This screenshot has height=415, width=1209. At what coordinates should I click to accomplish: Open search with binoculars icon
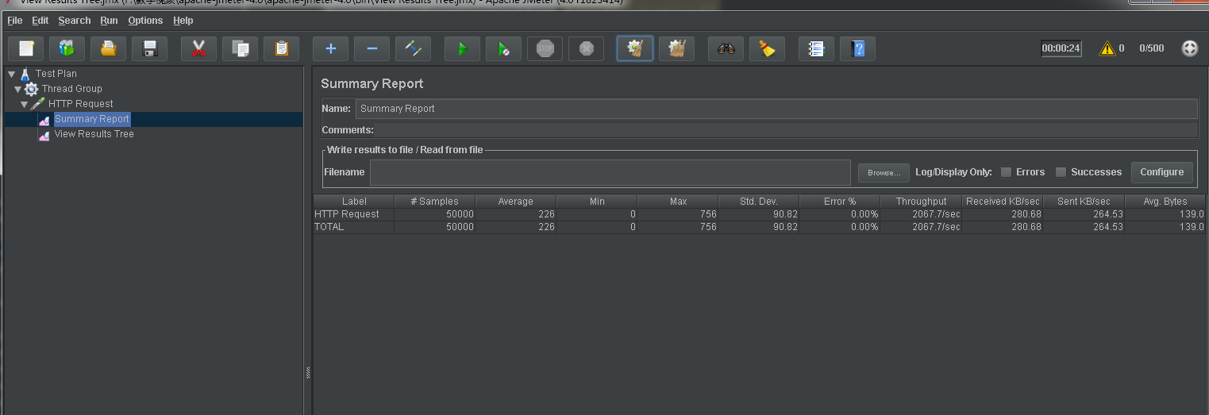click(726, 49)
